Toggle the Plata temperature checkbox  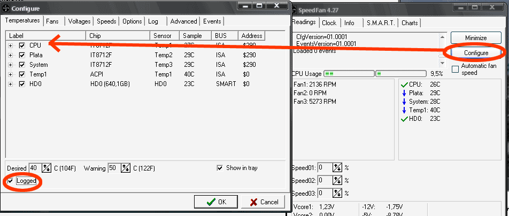point(22,55)
